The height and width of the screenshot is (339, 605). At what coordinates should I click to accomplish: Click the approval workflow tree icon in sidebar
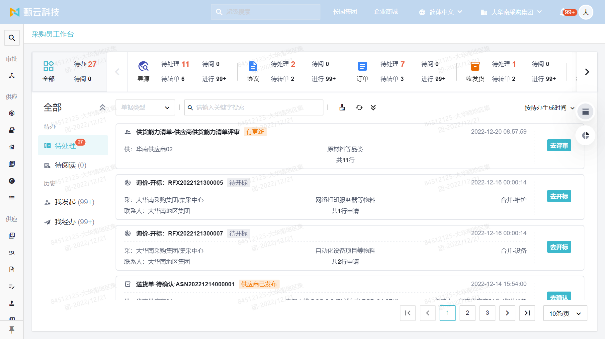[x=12, y=76]
